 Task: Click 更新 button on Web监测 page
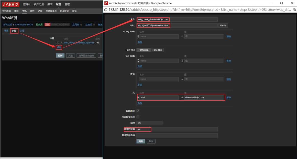[60, 56]
